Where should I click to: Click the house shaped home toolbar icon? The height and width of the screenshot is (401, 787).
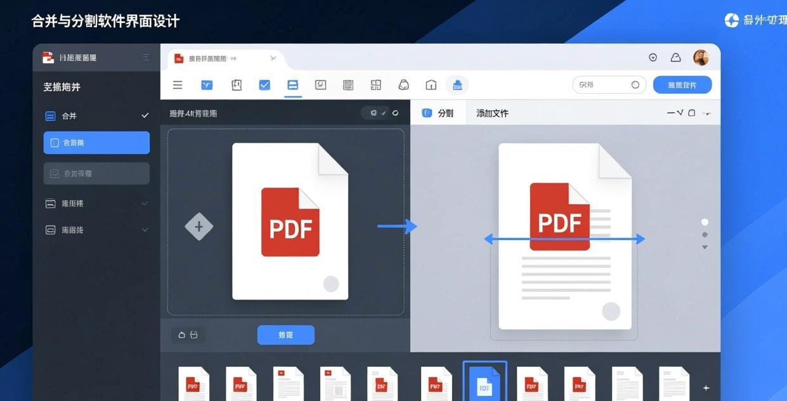[x=431, y=85]
